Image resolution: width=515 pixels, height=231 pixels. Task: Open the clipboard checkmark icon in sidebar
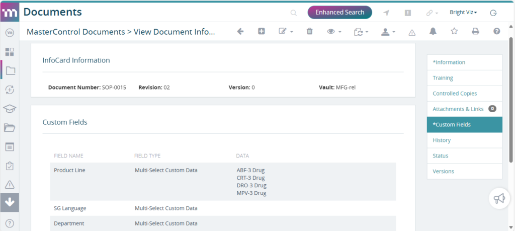[10, 166]
